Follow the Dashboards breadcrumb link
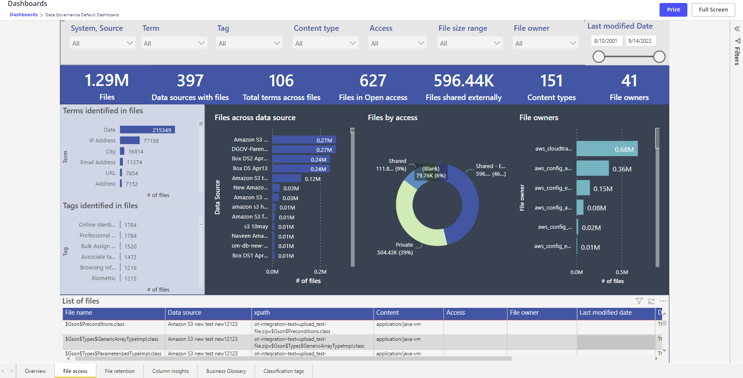This screenshot has height=378, width=743. click(24, 15)
